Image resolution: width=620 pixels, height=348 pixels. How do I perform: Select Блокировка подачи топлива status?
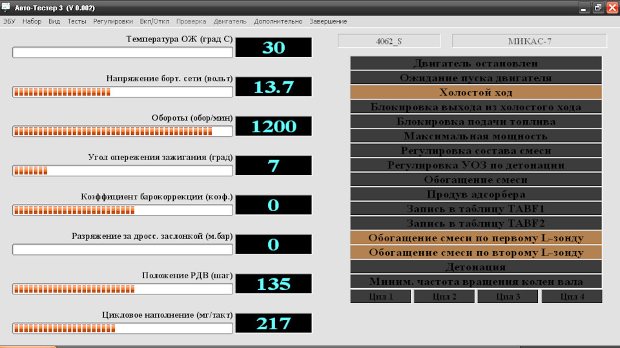pos(476,121)
